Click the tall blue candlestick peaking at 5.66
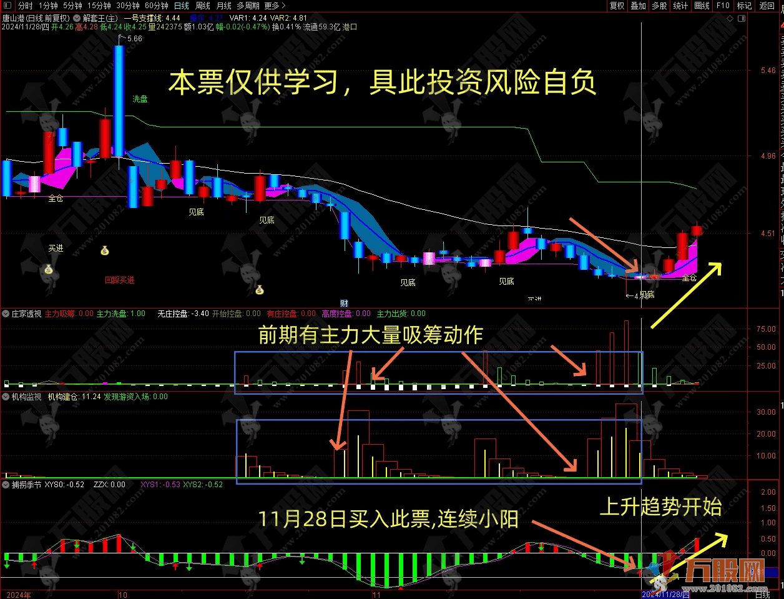 coord(119,100)
